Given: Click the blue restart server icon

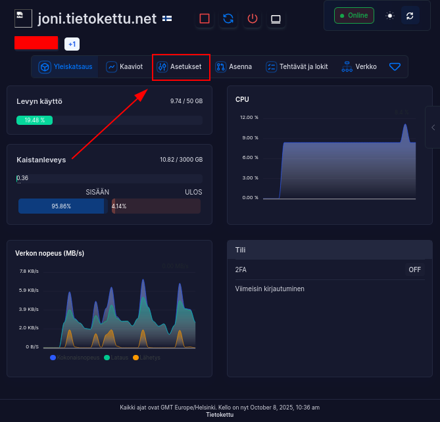Looking at the screenshot, I should point(228,18).
